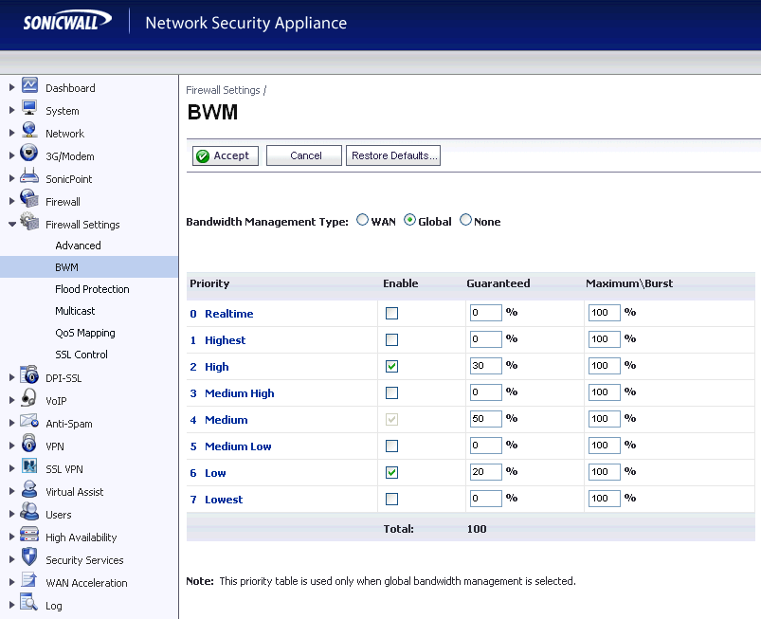Click the Anti-Spam envelope icon
761x619 pixels.
29,423
